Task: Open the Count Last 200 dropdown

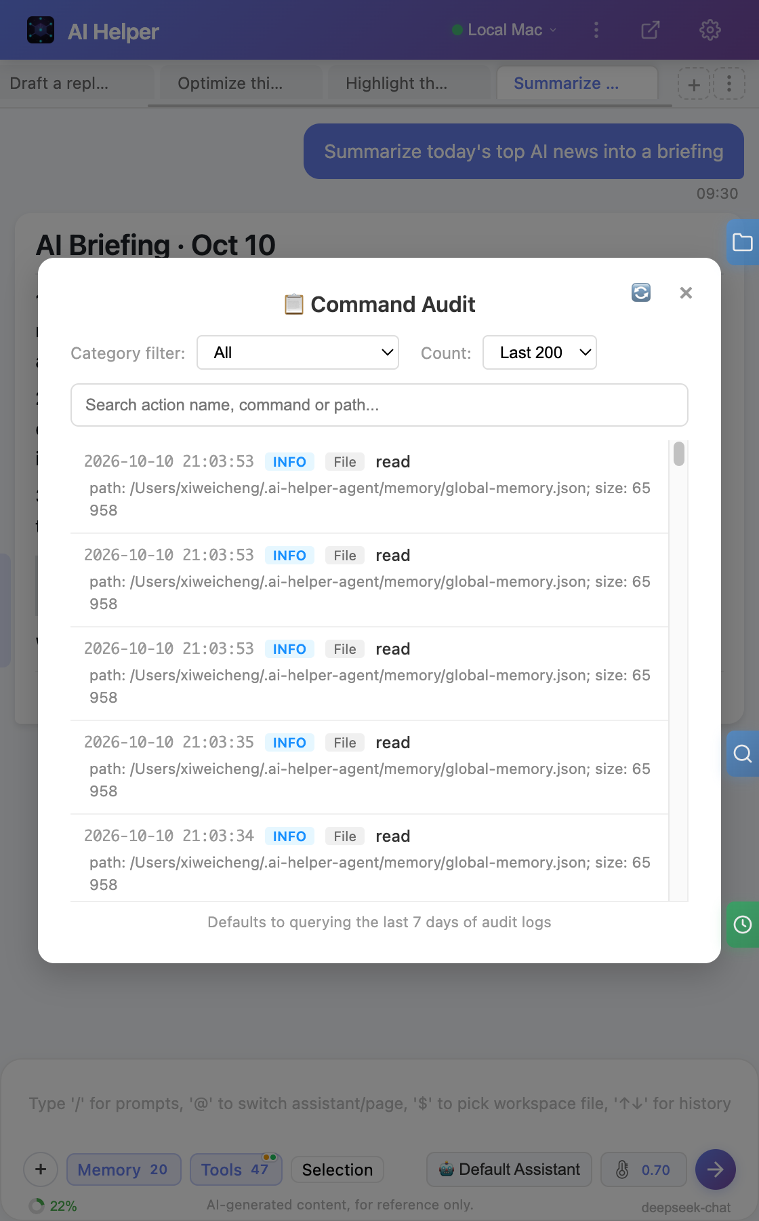Action: point(539,353)
